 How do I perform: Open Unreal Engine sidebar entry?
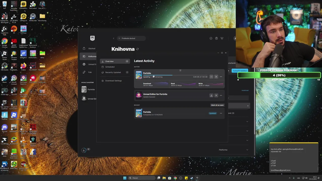pyautogui.click(x=89, y=64)
